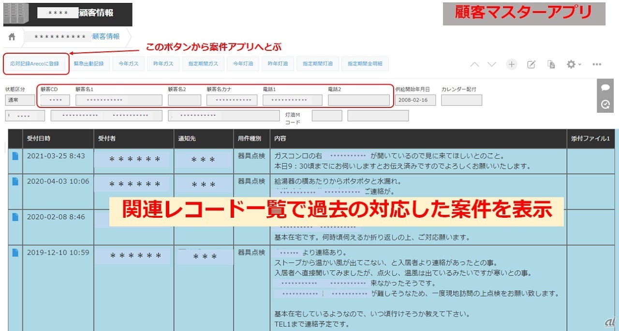
Task: Click the empty 電話2 field
Action: (x=358, y=100)
